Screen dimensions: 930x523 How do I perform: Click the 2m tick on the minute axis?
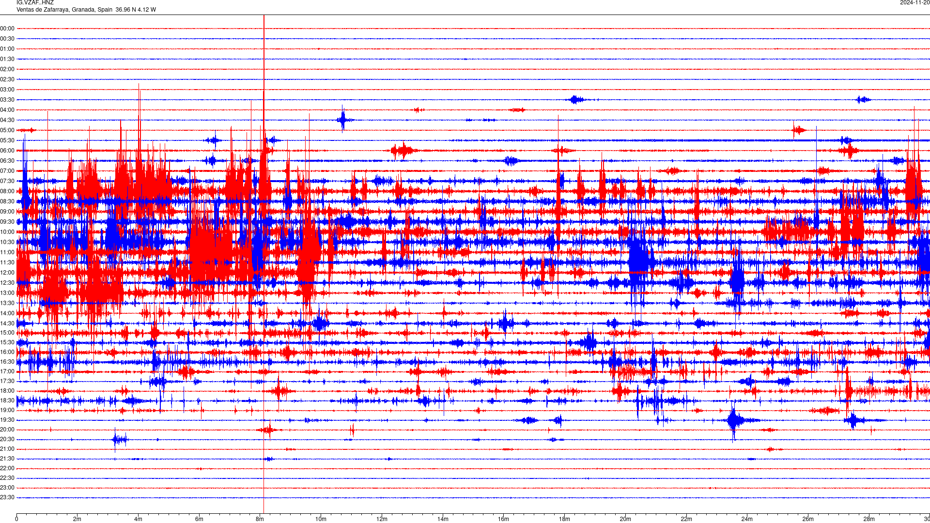click(x=77, y=519)
